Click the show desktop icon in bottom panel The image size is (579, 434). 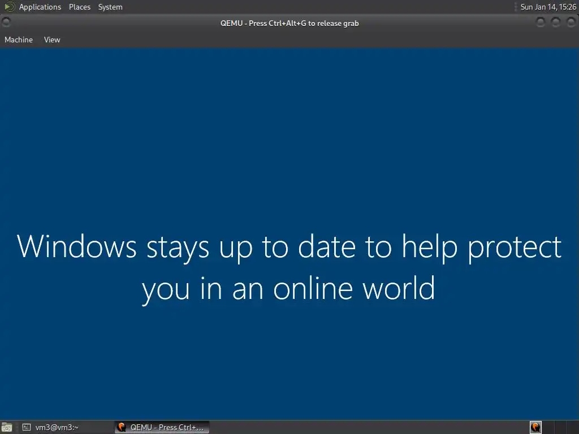7,427
